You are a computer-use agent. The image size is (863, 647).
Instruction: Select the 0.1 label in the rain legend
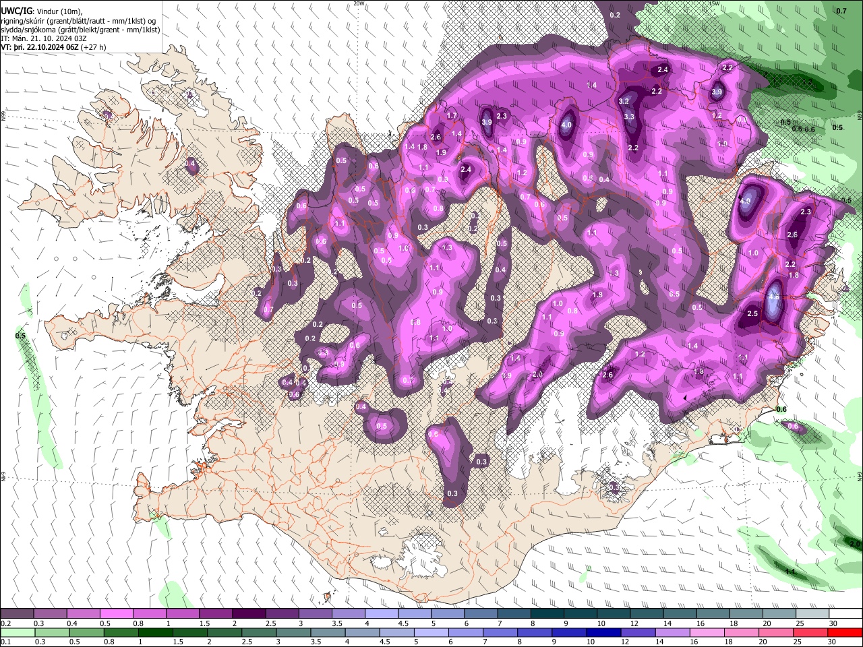(5, 642)
